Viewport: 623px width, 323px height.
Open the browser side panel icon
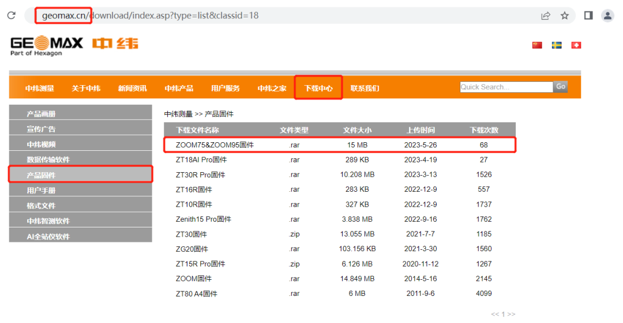click(588, 16)
